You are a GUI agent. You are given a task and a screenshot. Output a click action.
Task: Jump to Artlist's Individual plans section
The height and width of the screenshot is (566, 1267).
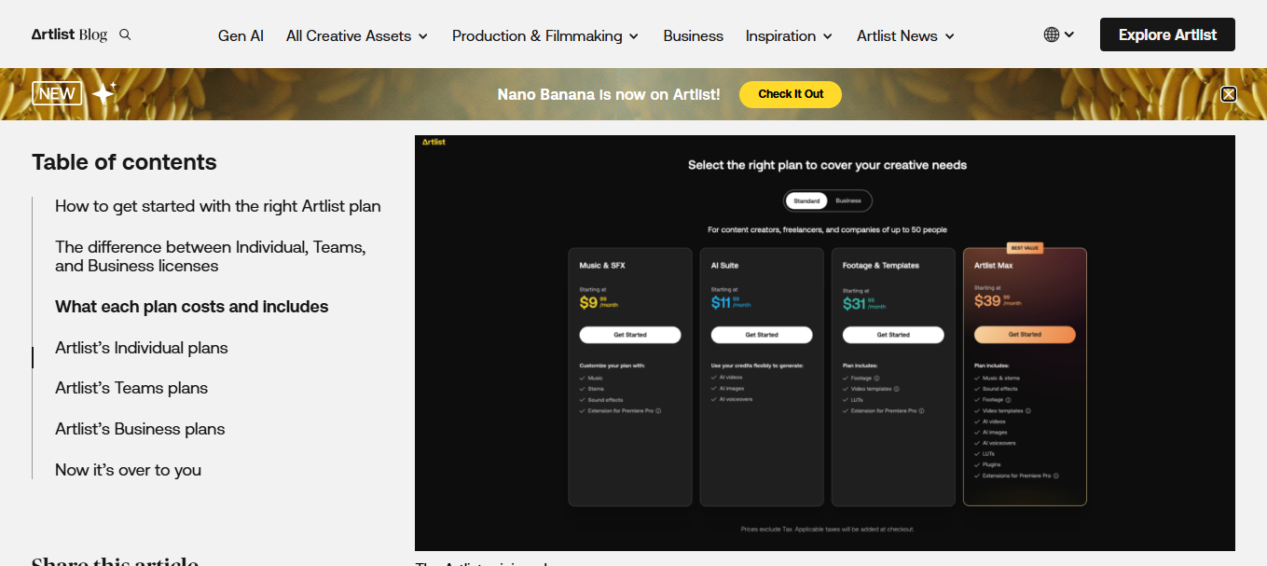click(x=142, y=348)
